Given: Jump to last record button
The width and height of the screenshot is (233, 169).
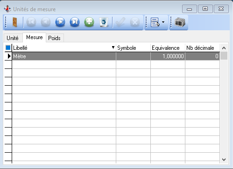Looking at the screenshot, I should pos(75,22).
